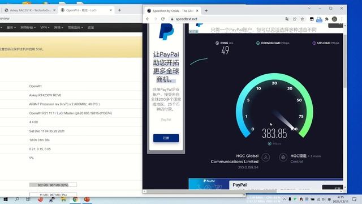This screenshot has width=362, height=204.
Task: Click the IP address 210.0.159.54
Action: click(x=248, y=167)
